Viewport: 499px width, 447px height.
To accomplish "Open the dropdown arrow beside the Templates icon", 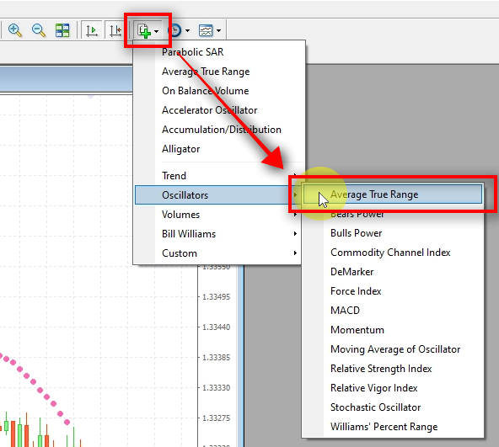I will click(218, 31).
